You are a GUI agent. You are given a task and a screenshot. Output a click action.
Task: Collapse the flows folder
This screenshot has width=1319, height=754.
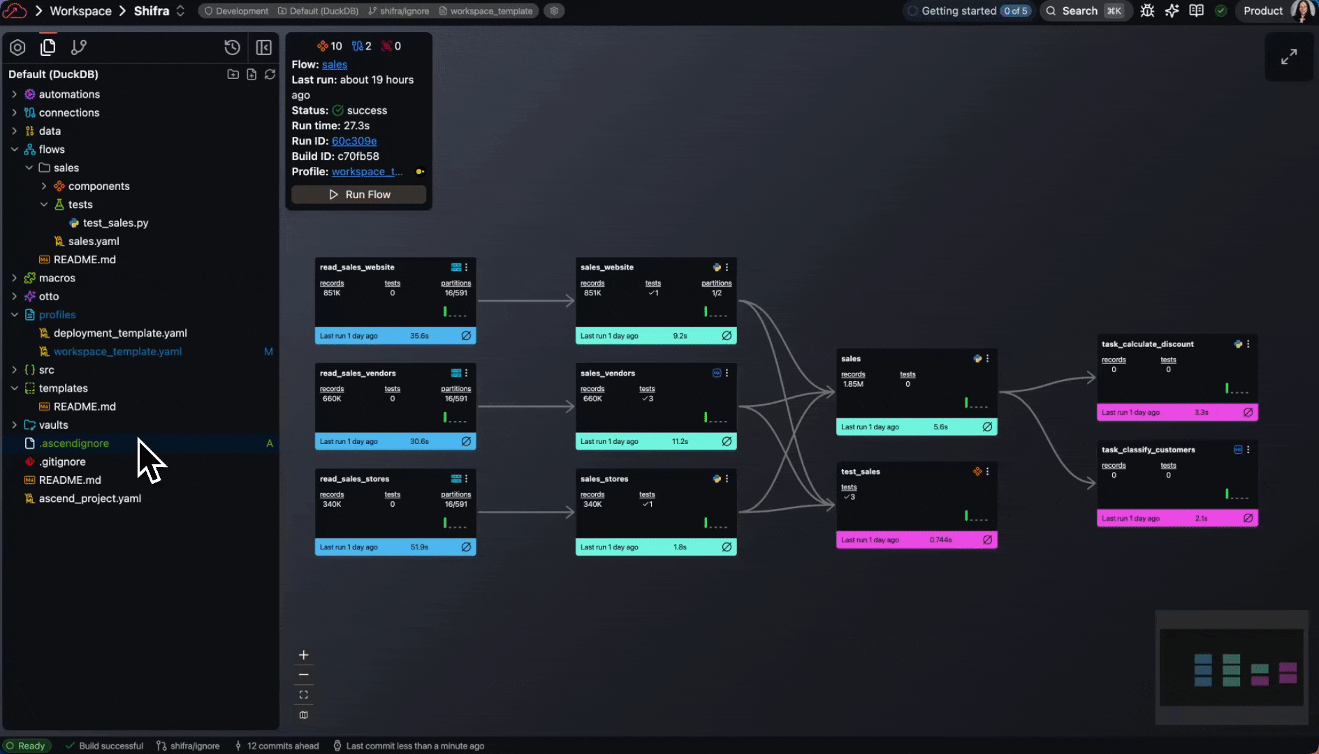(15, 149)
